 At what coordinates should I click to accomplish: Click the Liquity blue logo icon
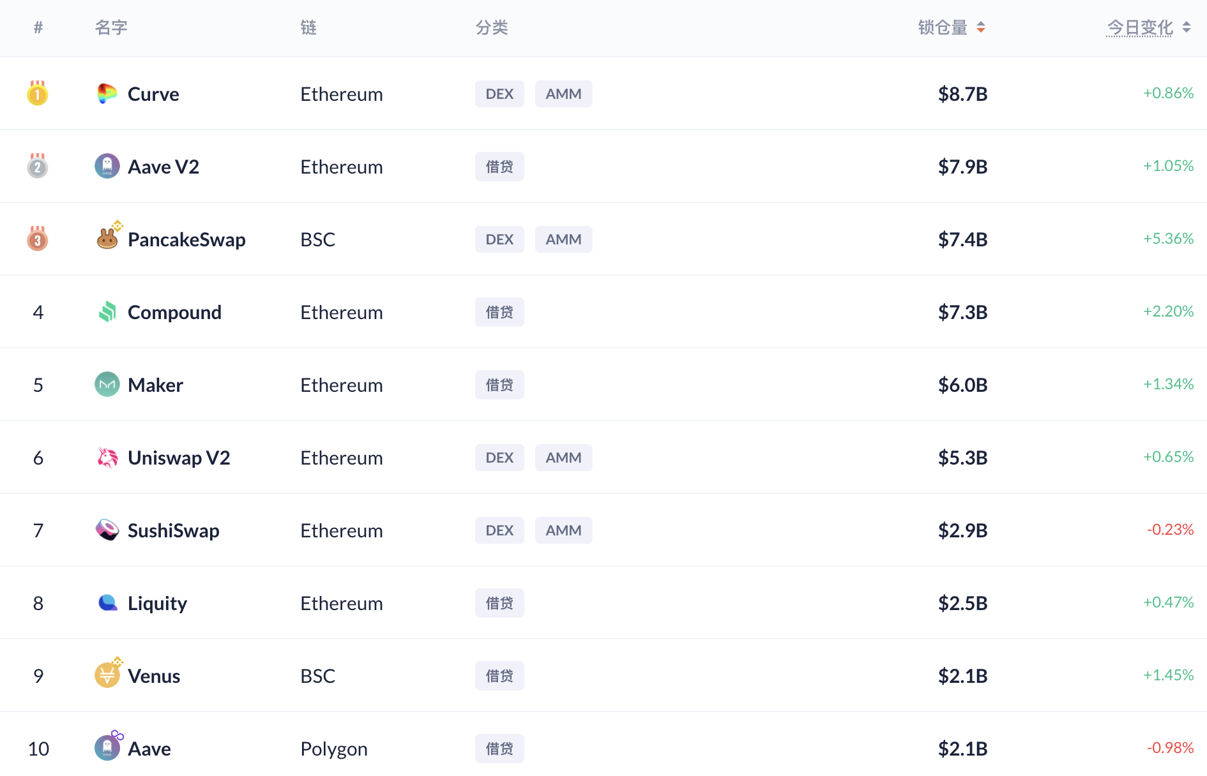click(x=108, y=602)
